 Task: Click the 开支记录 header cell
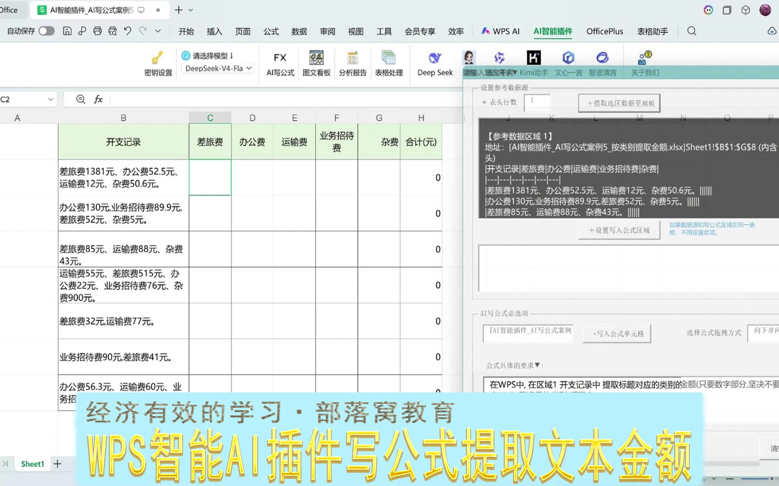(124, 142)
